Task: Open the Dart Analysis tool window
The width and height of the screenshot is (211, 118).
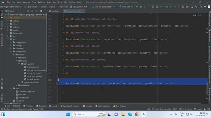Action: point(120,106)
